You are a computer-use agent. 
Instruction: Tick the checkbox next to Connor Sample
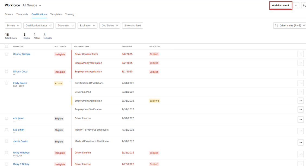[7, 54]
